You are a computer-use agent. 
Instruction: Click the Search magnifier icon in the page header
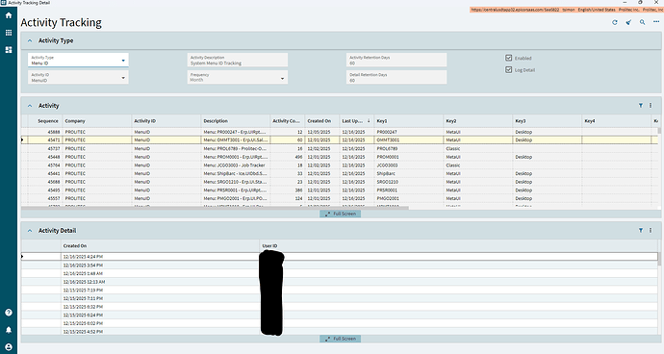643,22
